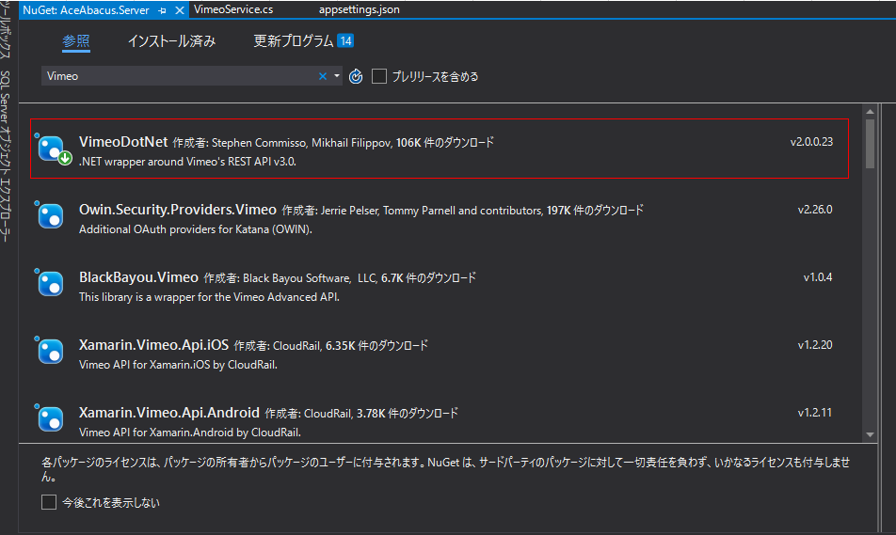Toggle the プレリリースを含める checkbox
Screen dimensions: 896x535
(x=379, y=76)
